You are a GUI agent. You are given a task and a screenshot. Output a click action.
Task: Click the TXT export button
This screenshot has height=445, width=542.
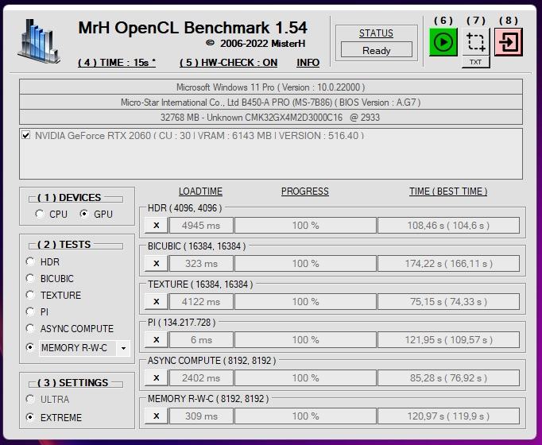coord(475,62)
